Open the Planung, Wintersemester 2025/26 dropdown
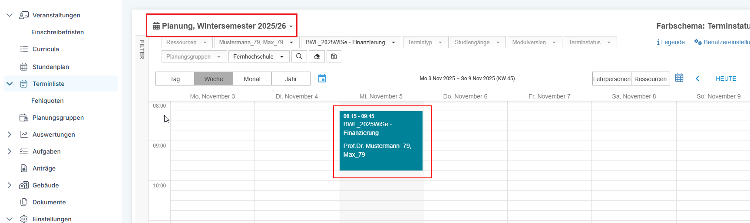This screenshot has height=223, width=750. coord(222,26)
